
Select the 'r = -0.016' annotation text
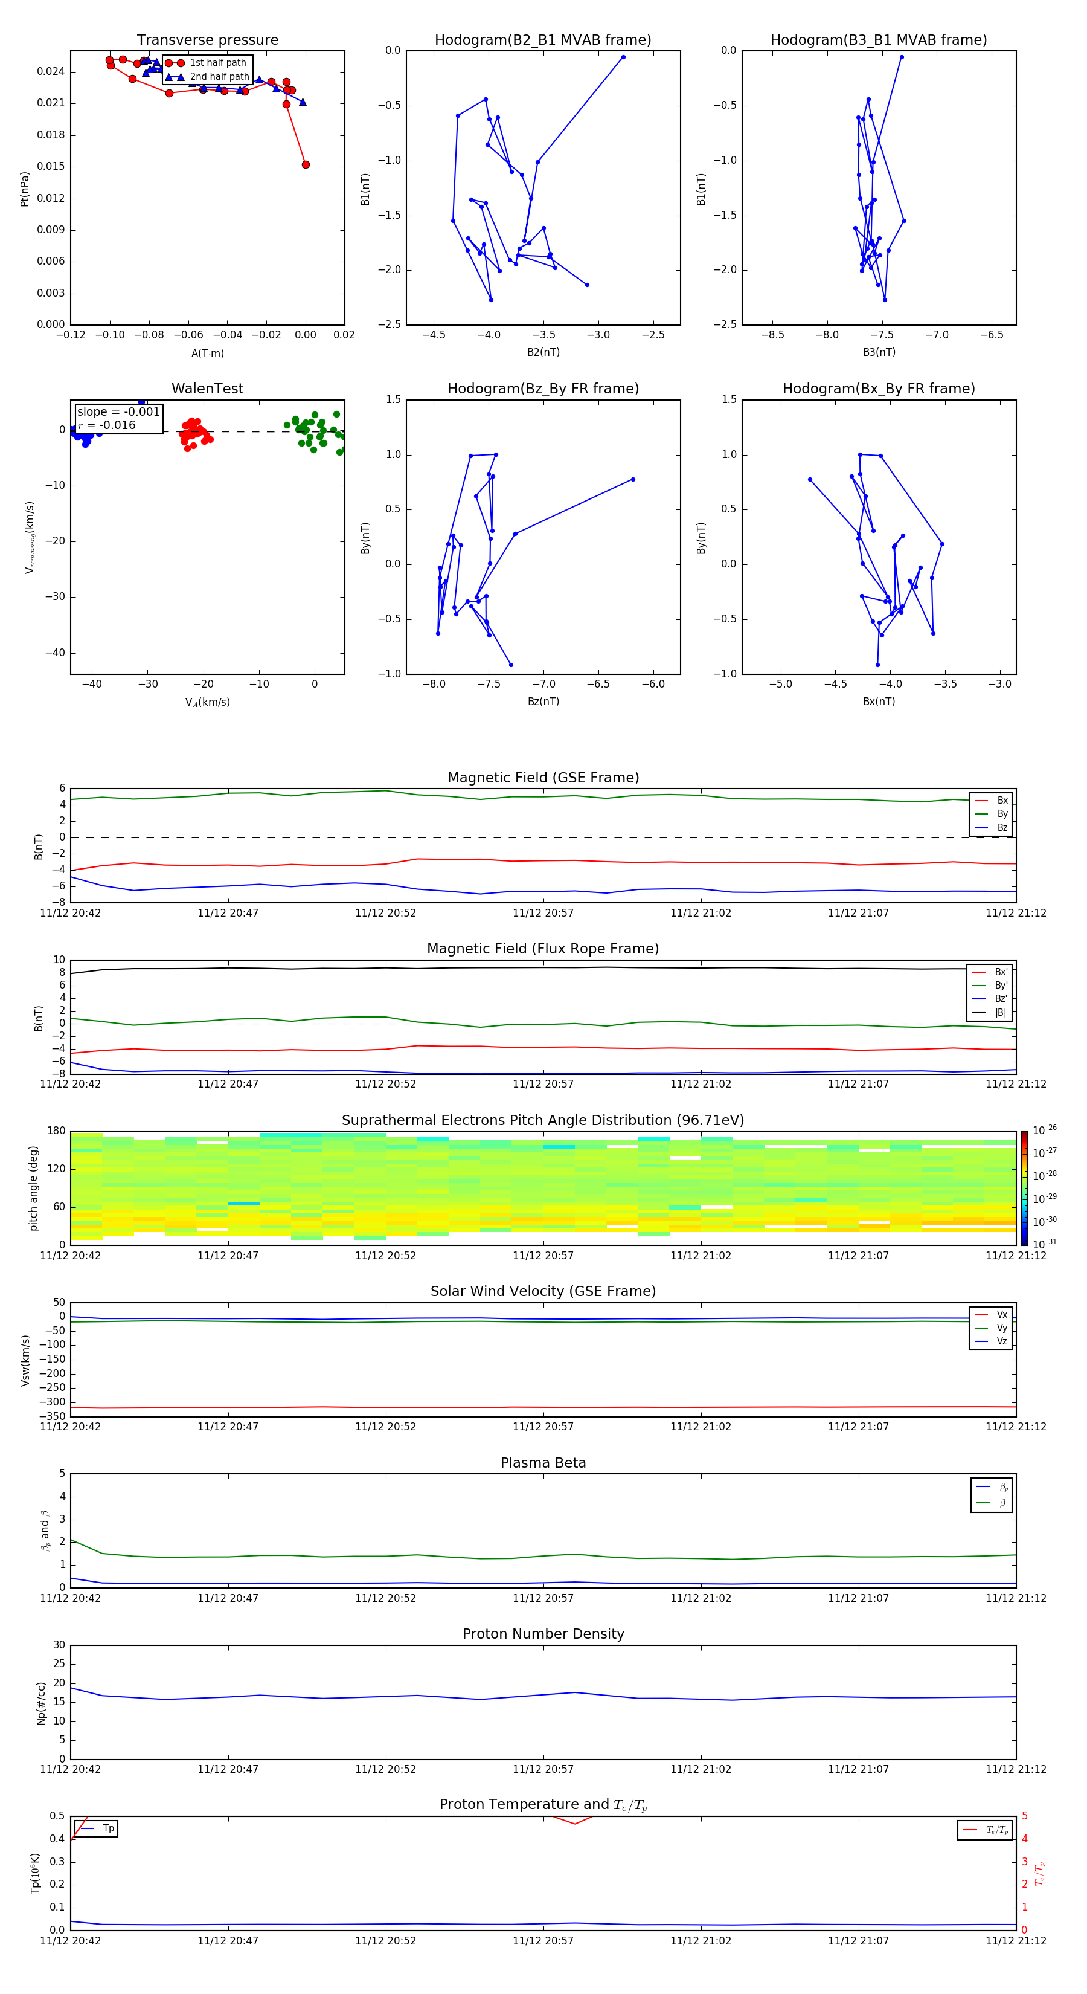pos(107,425)
